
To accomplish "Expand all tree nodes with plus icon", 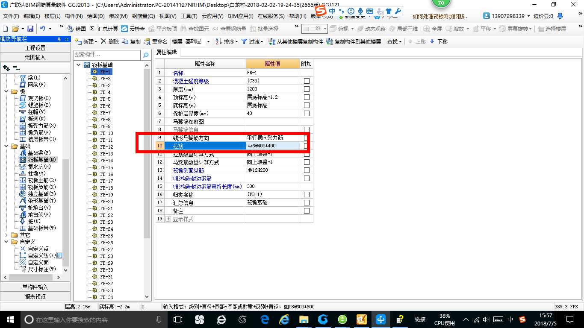I will click(x=6, y=68).
